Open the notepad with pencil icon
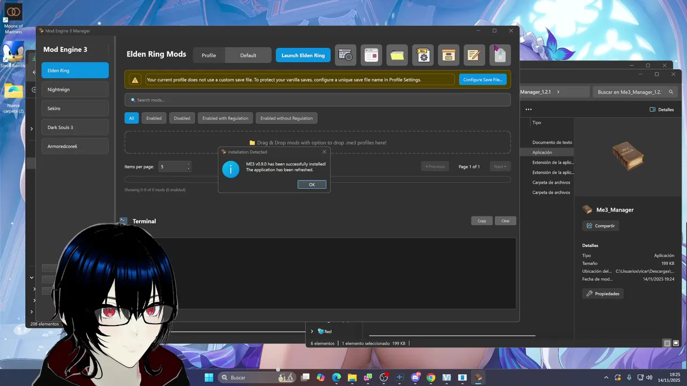Screen dimensions: 687x386 pos(474,55)
